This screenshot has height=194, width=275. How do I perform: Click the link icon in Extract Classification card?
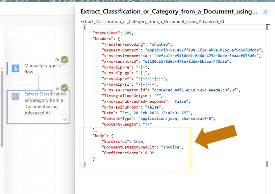65,120
